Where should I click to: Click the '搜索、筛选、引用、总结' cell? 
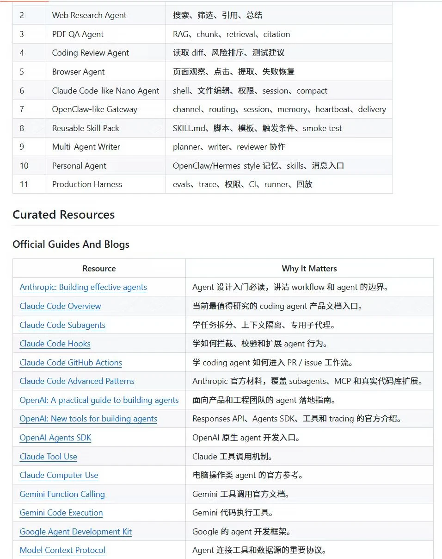[279, 15]
